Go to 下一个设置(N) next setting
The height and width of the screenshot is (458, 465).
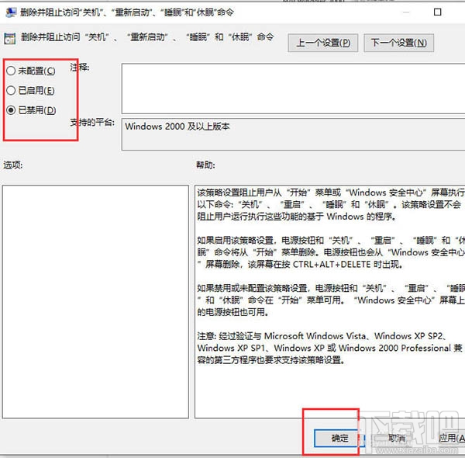pos(398,43)
